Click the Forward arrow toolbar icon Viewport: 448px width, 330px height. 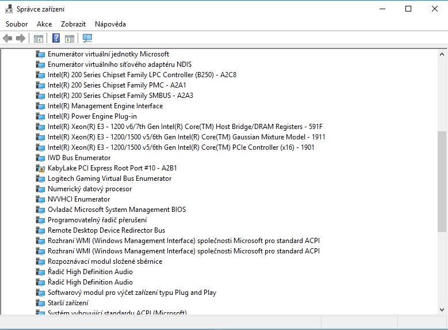(x=21, y=39)
